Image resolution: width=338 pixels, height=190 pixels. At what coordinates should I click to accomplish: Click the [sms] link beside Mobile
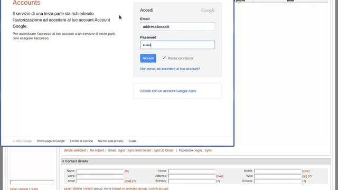(x=306, y=171)
